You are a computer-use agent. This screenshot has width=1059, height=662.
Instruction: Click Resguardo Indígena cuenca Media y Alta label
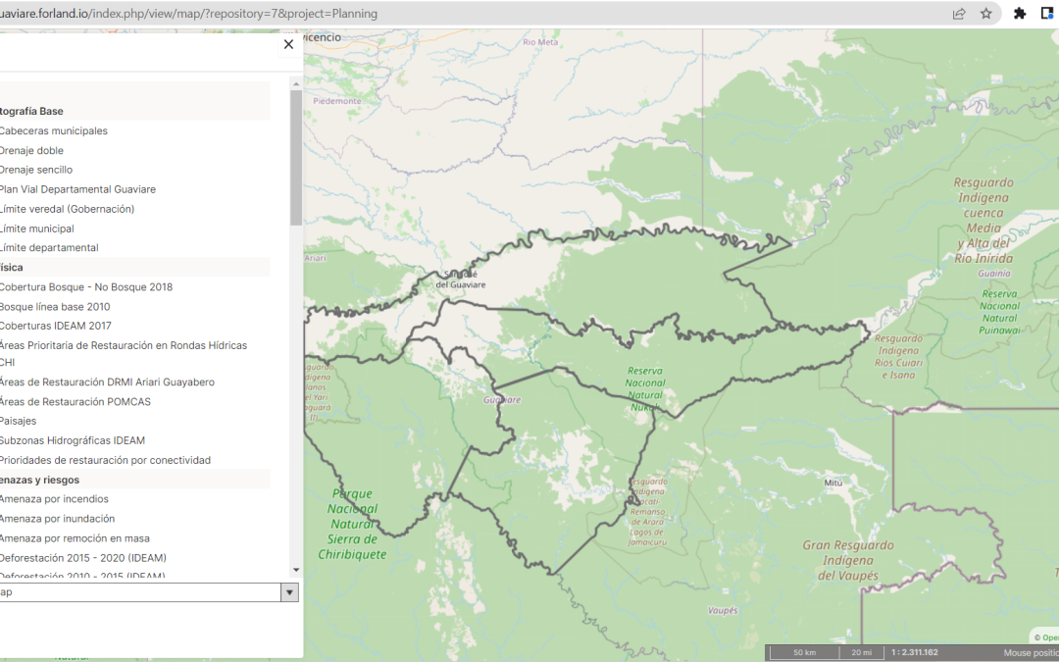pos(983,221)
